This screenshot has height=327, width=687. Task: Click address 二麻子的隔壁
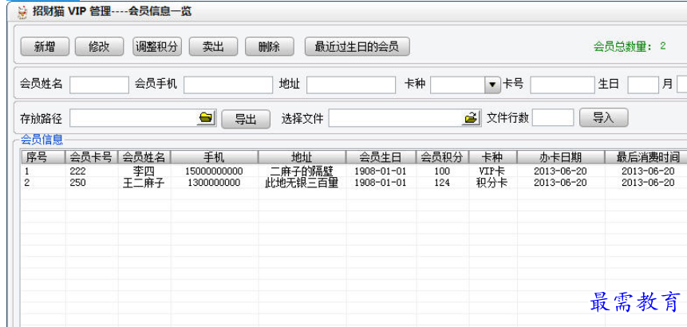click(302, 171)
